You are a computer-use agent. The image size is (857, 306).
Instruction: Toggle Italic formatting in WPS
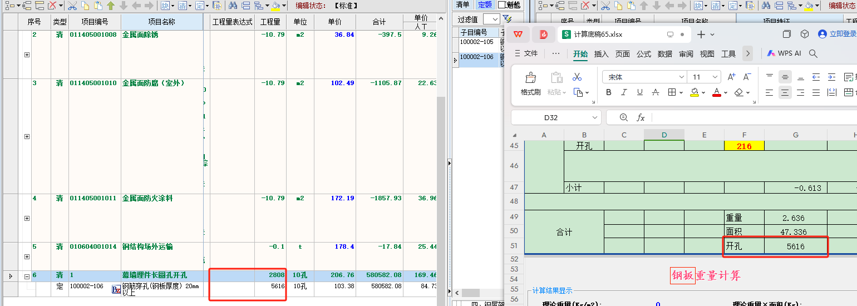624,92
